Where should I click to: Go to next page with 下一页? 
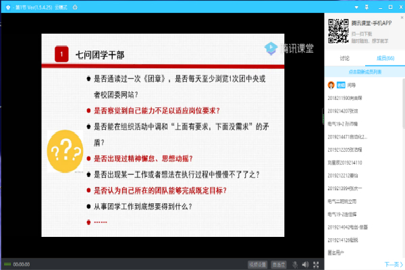(391, 264)
